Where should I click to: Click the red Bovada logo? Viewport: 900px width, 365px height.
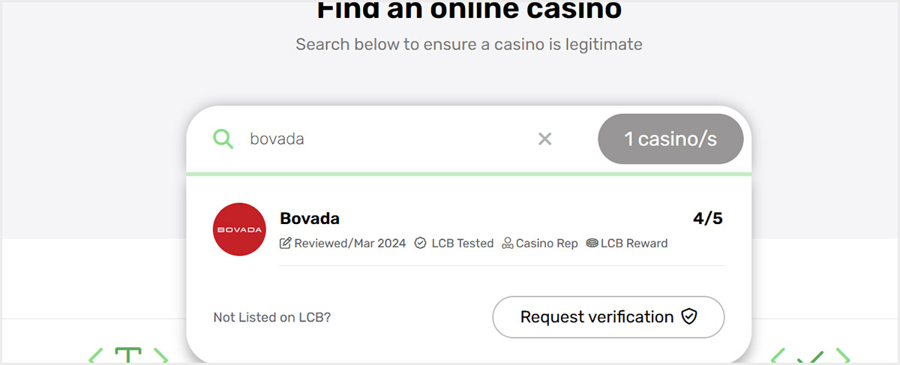[239, 229]
